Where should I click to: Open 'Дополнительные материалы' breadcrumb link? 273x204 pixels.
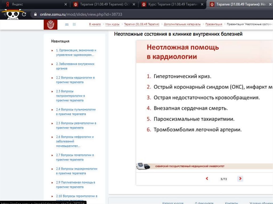[x=182, y=24]
